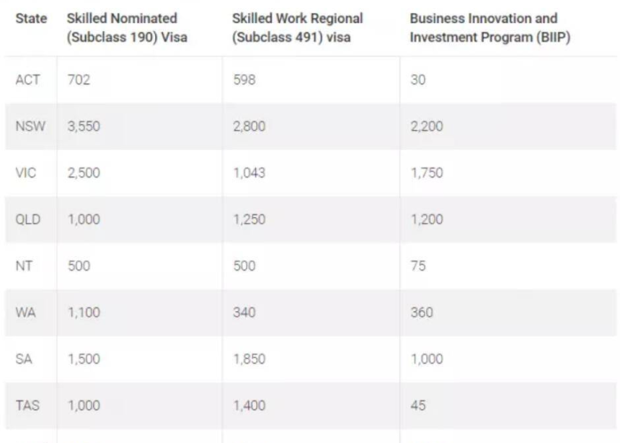Select the Skilled Nominated (Subclass 190) Visa header

coord(127,27)
